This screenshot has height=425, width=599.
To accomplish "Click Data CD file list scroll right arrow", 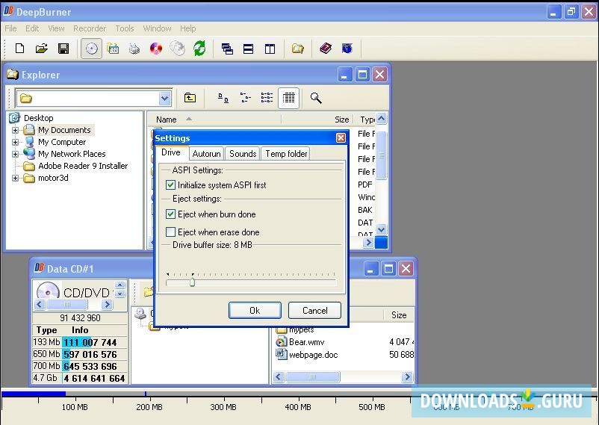I will (407, 377).
